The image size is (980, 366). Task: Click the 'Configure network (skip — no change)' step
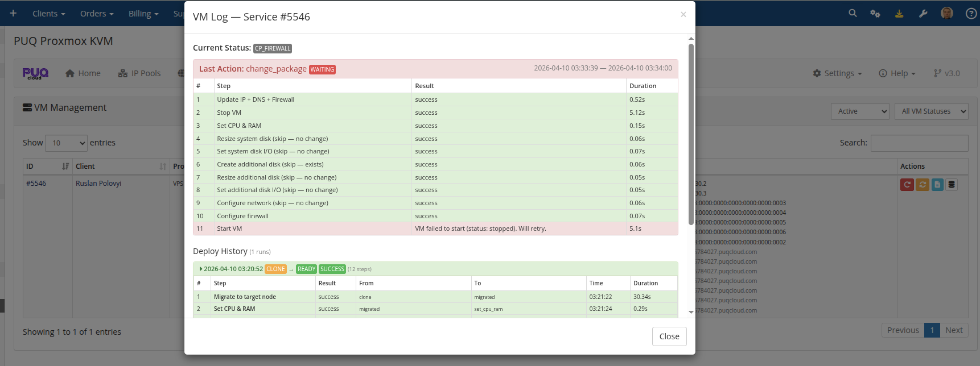pos(273,203)
